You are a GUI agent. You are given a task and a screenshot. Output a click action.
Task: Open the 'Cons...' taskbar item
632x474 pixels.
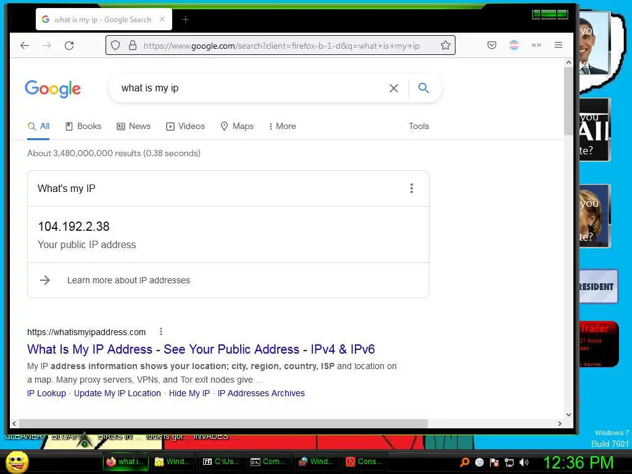point(364,462)
